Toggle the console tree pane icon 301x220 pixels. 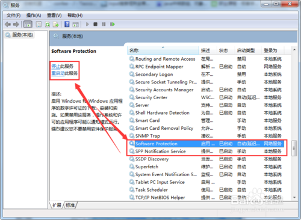[x=28, y=25]
